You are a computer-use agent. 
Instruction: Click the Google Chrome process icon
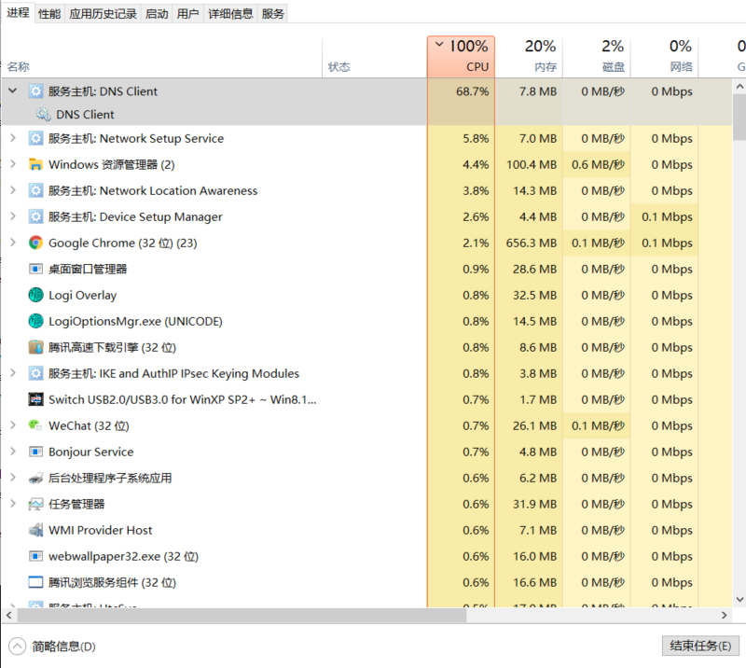point(35,243)
